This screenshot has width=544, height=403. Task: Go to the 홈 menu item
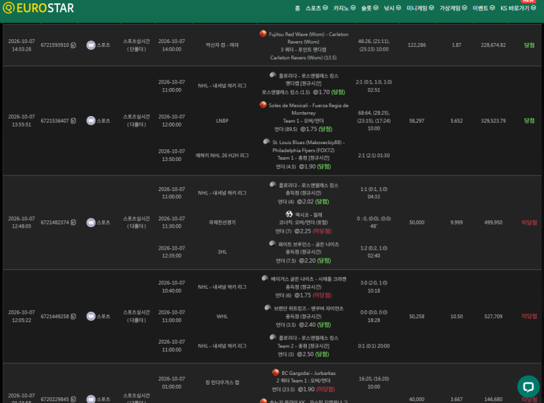[297, 8]
